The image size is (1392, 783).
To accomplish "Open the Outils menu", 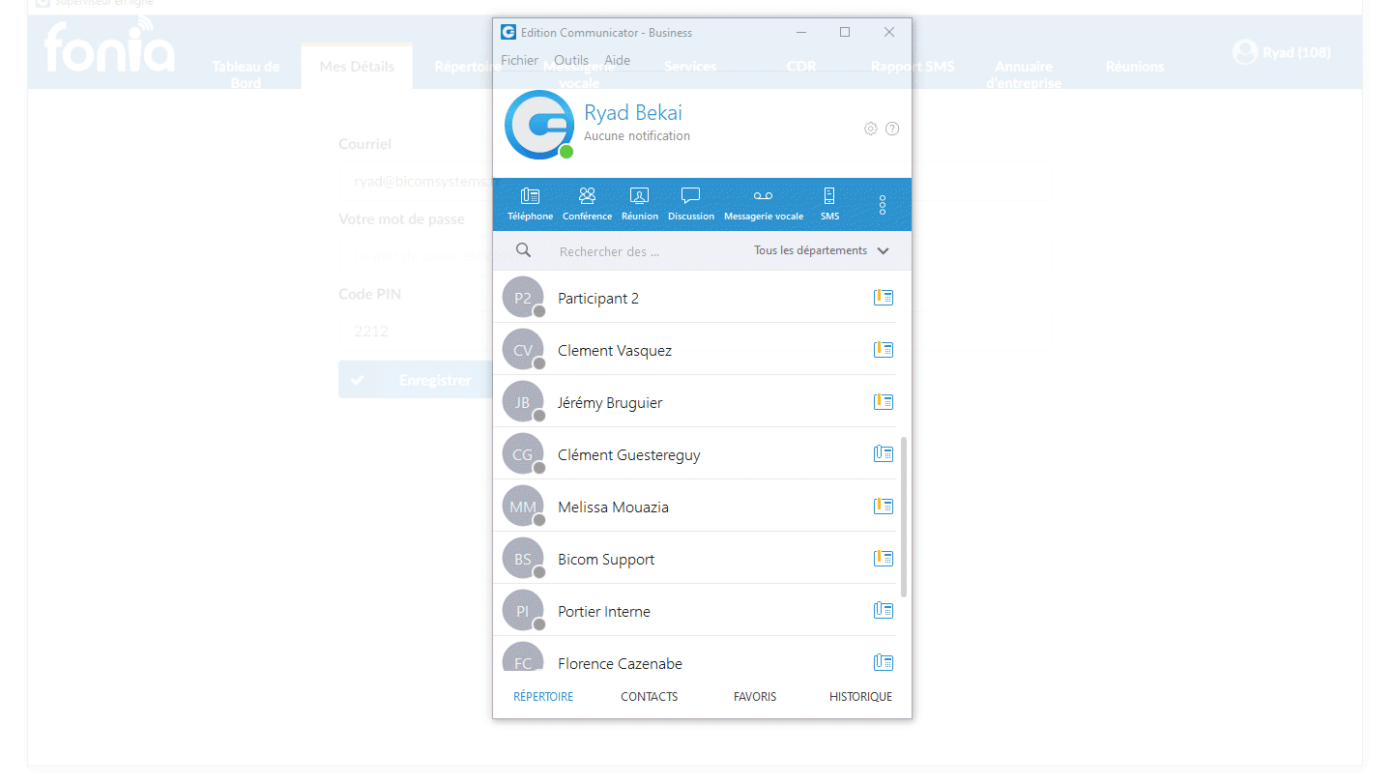I will click(571, 60).
